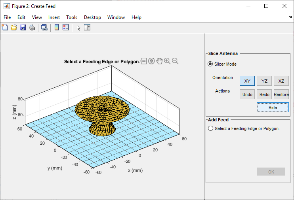The height and width of the screenshot is (200, 294).
Task: Open file using the folder icon
Action: tap(14, 27)
